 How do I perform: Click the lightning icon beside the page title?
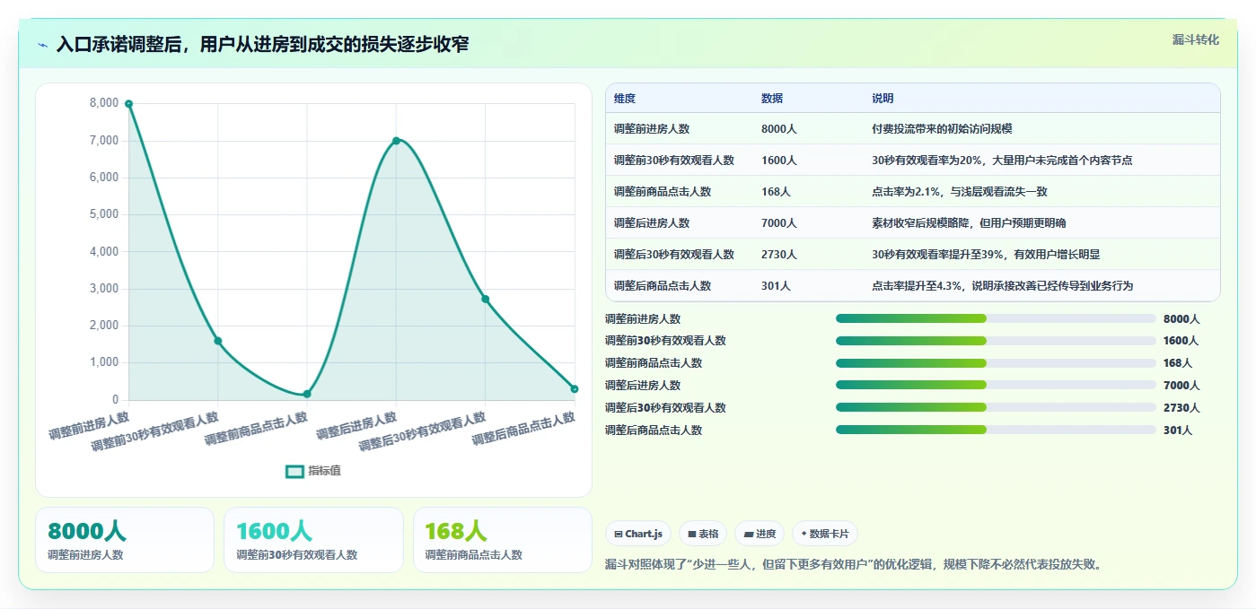click(x=42, y=45)
